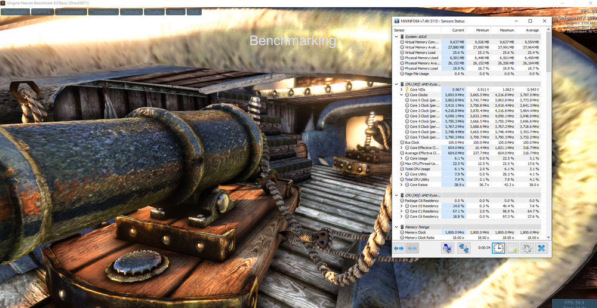Open the monitor with magnifier icon

pos(447,248)
